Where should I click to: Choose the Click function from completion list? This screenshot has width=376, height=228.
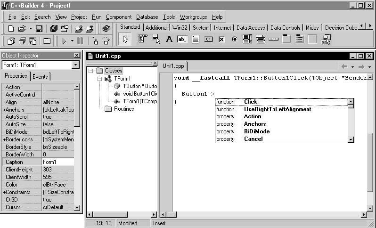click(281, 102)
